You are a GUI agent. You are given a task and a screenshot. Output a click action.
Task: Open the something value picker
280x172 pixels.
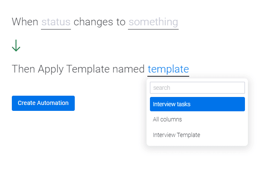[153, 22]
